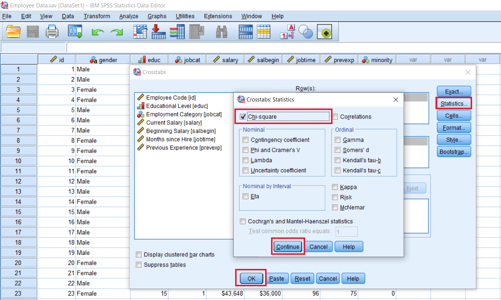Image resolution: width=501 pixels, height=300 pixels.
Task: Click the Select Cases icon
Action: (x=306, y=31)
